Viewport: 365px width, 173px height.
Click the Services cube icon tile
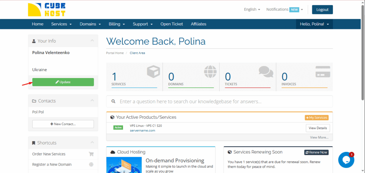(x=153, y=72)
